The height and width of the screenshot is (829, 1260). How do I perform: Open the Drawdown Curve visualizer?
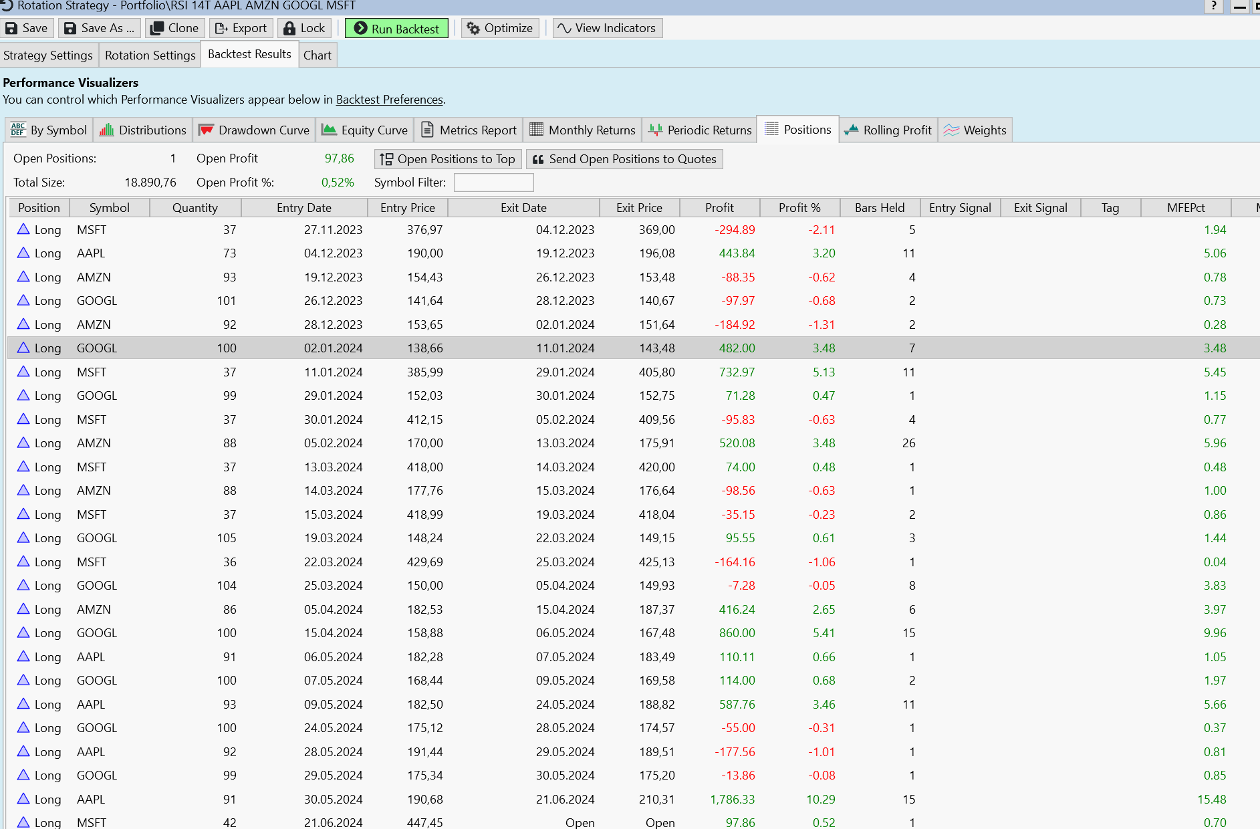[255, 130]
